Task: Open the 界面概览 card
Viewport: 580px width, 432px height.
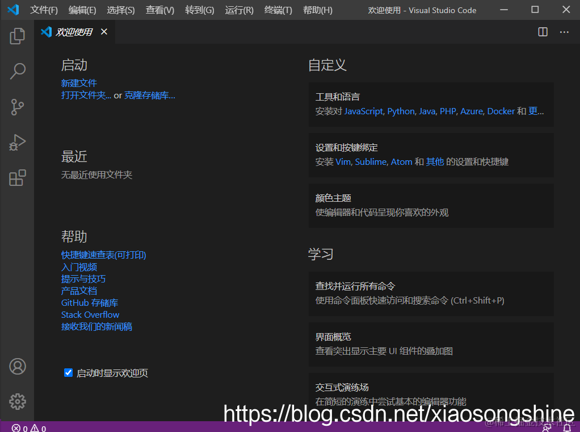Action: 431,344
